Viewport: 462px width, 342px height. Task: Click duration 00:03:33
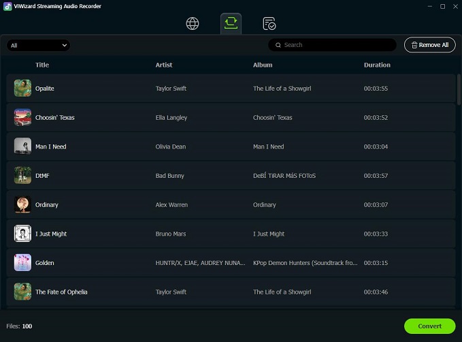(376, 234)
